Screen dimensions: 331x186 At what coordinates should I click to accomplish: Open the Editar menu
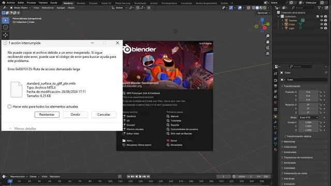(21, 3)
